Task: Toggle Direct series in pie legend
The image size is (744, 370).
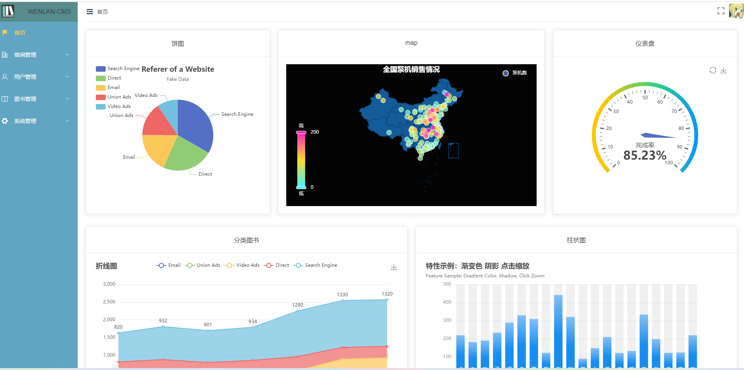Action: [108, 78]
